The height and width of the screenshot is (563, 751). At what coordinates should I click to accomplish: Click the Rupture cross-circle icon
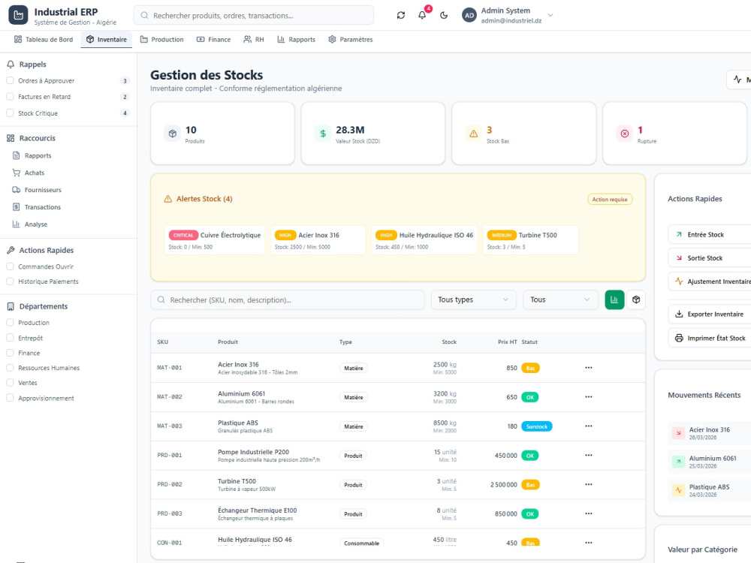[x=625, y=134]
